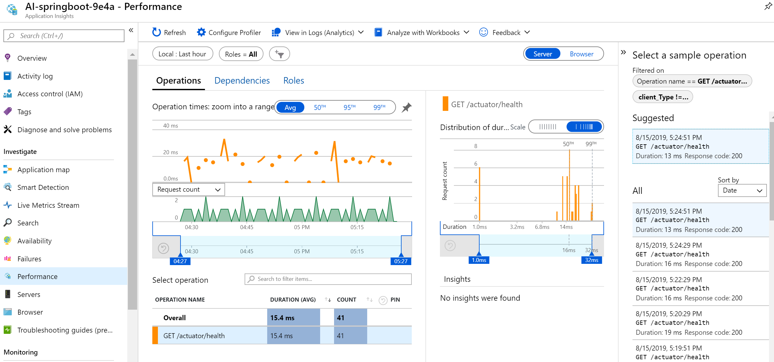Open Servers icon in sidebar

pos(8,294)
